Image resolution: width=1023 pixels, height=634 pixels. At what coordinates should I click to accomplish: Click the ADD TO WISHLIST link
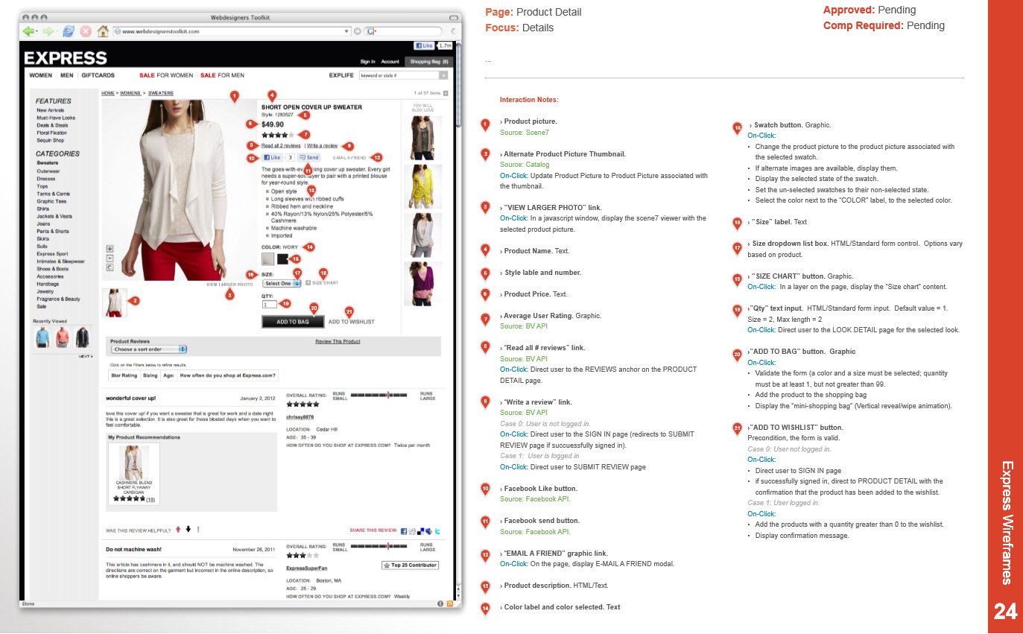click(352, 322)
